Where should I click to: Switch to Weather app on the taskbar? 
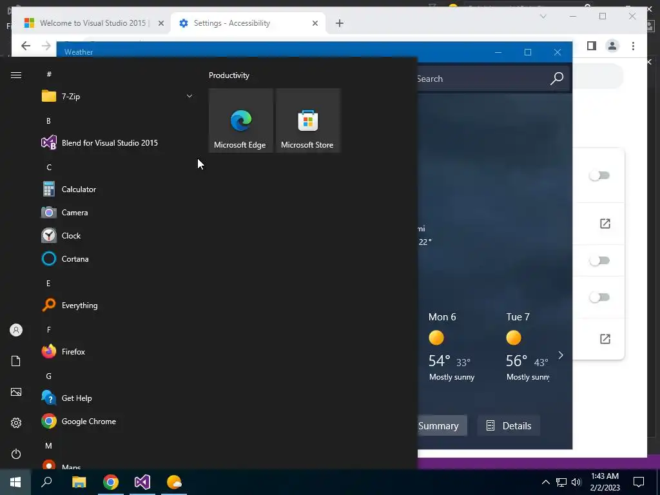pos(174,482)
